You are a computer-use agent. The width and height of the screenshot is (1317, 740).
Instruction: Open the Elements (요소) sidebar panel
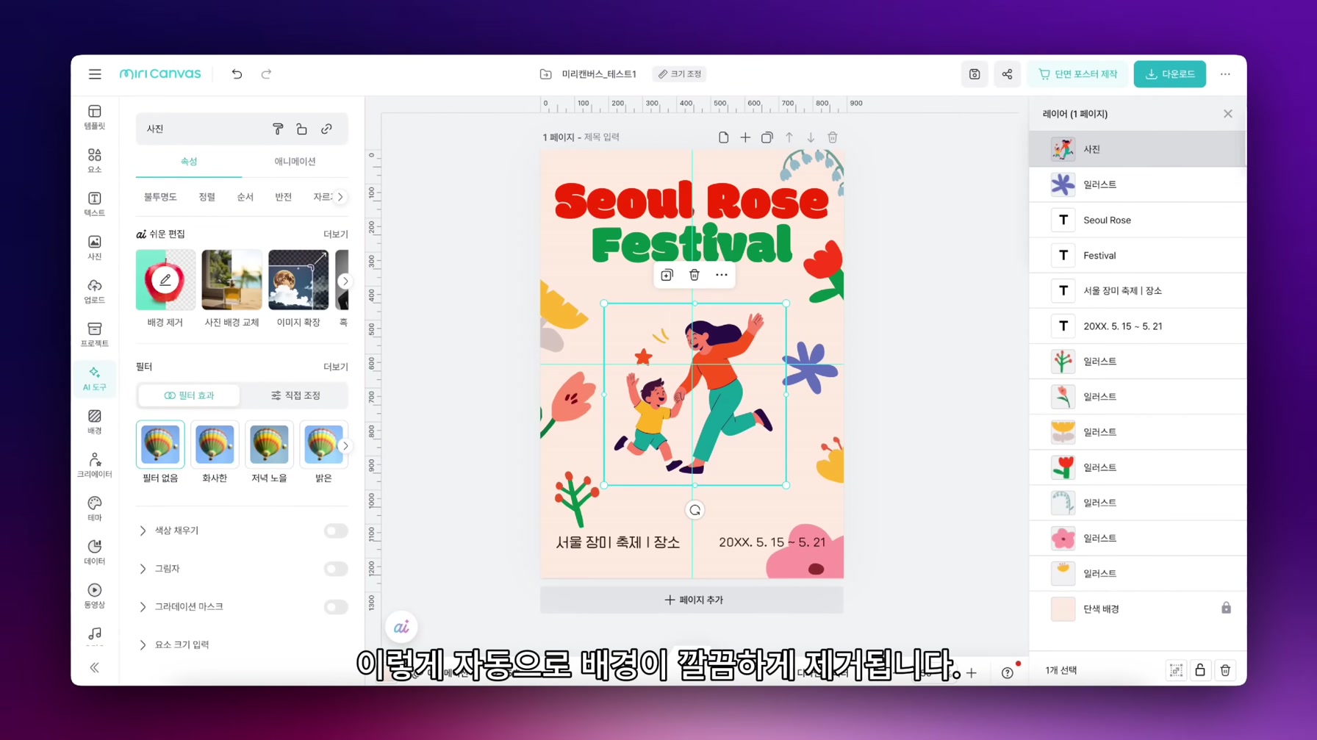coord(95,161)
